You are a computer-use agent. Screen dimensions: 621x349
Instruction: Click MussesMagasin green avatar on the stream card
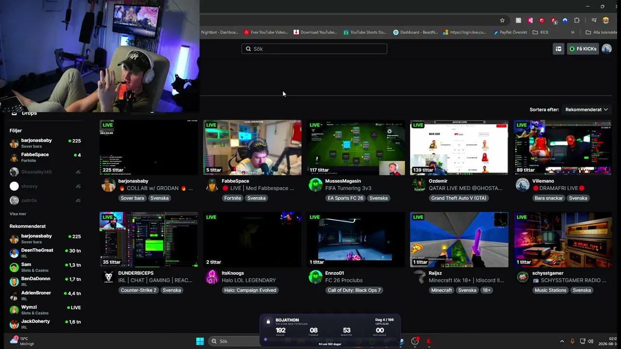pyautogui.click(x=315, y=185)
